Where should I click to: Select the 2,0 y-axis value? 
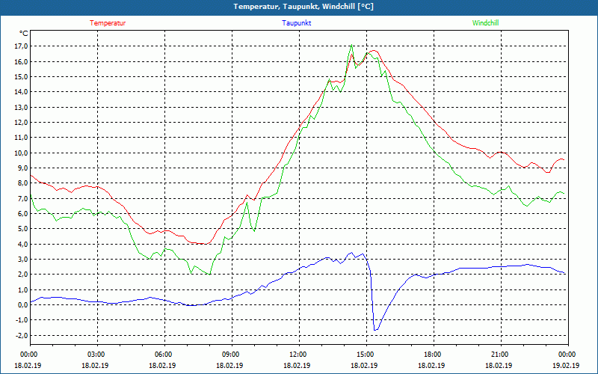coord(22,275)
